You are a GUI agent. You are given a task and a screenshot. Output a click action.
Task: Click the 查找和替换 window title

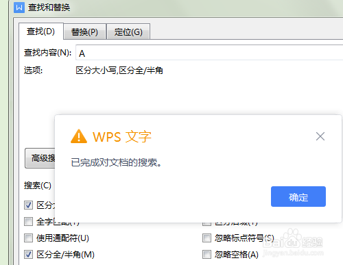tap(49, 8)
